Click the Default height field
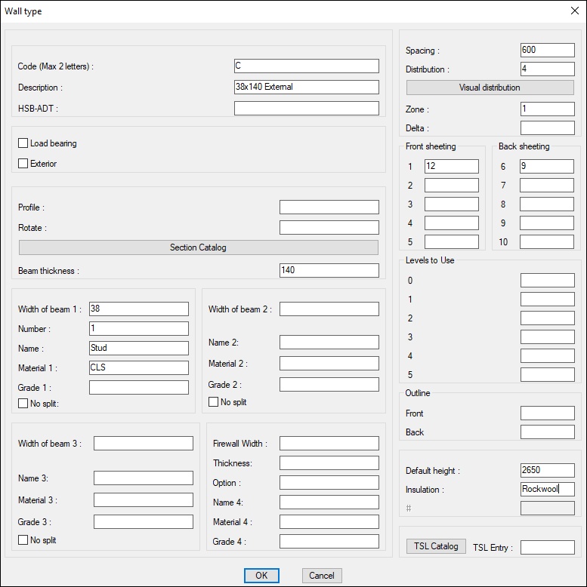 coord(547,470)
